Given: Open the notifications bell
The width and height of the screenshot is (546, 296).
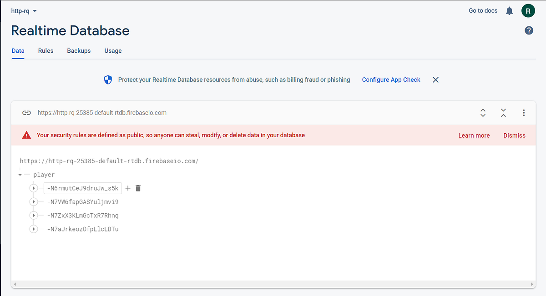Looking at the screenshot, I should coord(510,10).
